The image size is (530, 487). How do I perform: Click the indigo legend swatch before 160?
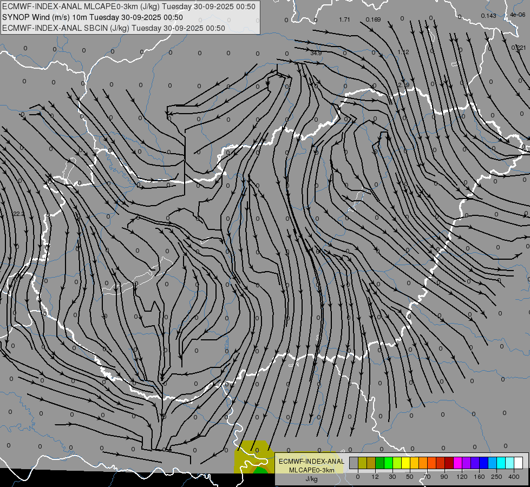point(475,463)
